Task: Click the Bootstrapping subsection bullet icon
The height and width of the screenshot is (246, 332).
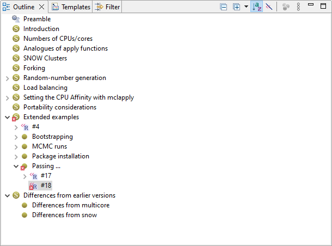Action: point(24,137)
